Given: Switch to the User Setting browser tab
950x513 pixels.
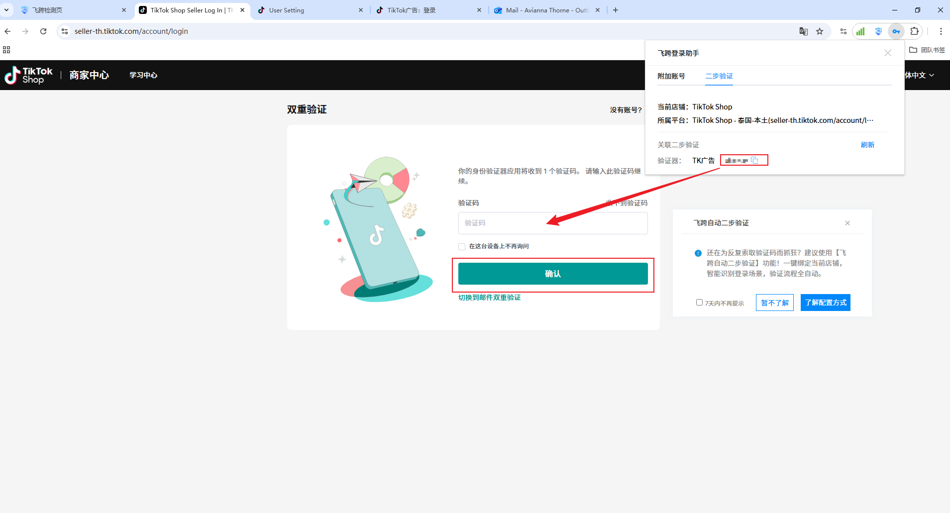Looking at the screenshot, I should tap(311, 10).
